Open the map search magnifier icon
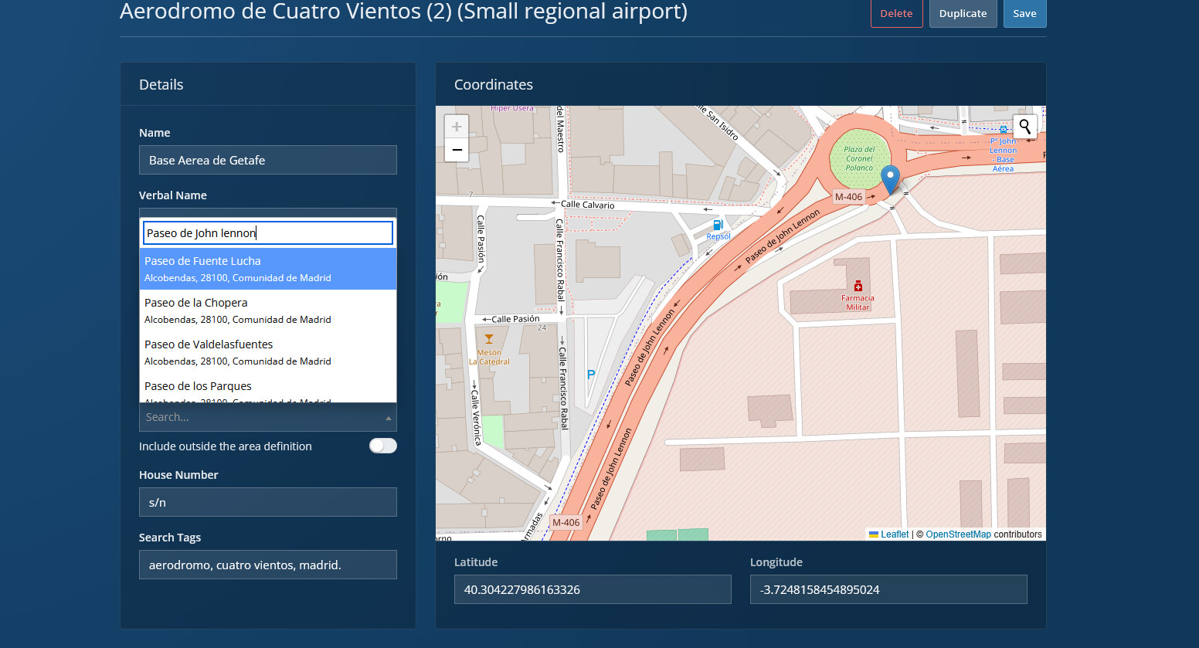Screen dimensions: 1199x648 (x=1024, y=127)
